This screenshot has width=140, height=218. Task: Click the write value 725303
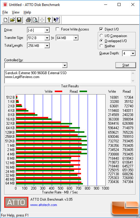click(113, 178)
